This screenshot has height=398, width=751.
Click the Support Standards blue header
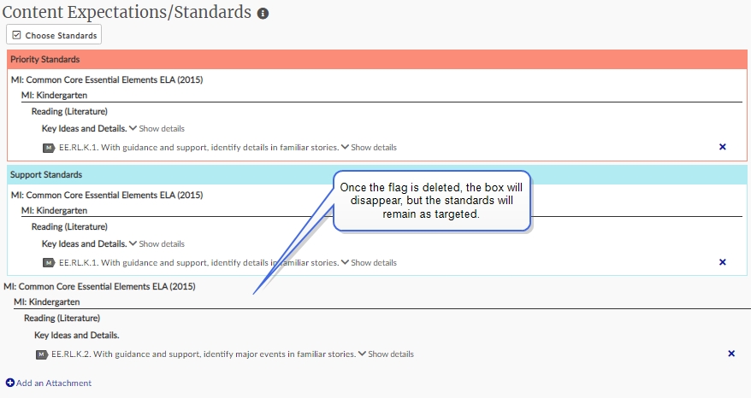click(x=377, y=174)
